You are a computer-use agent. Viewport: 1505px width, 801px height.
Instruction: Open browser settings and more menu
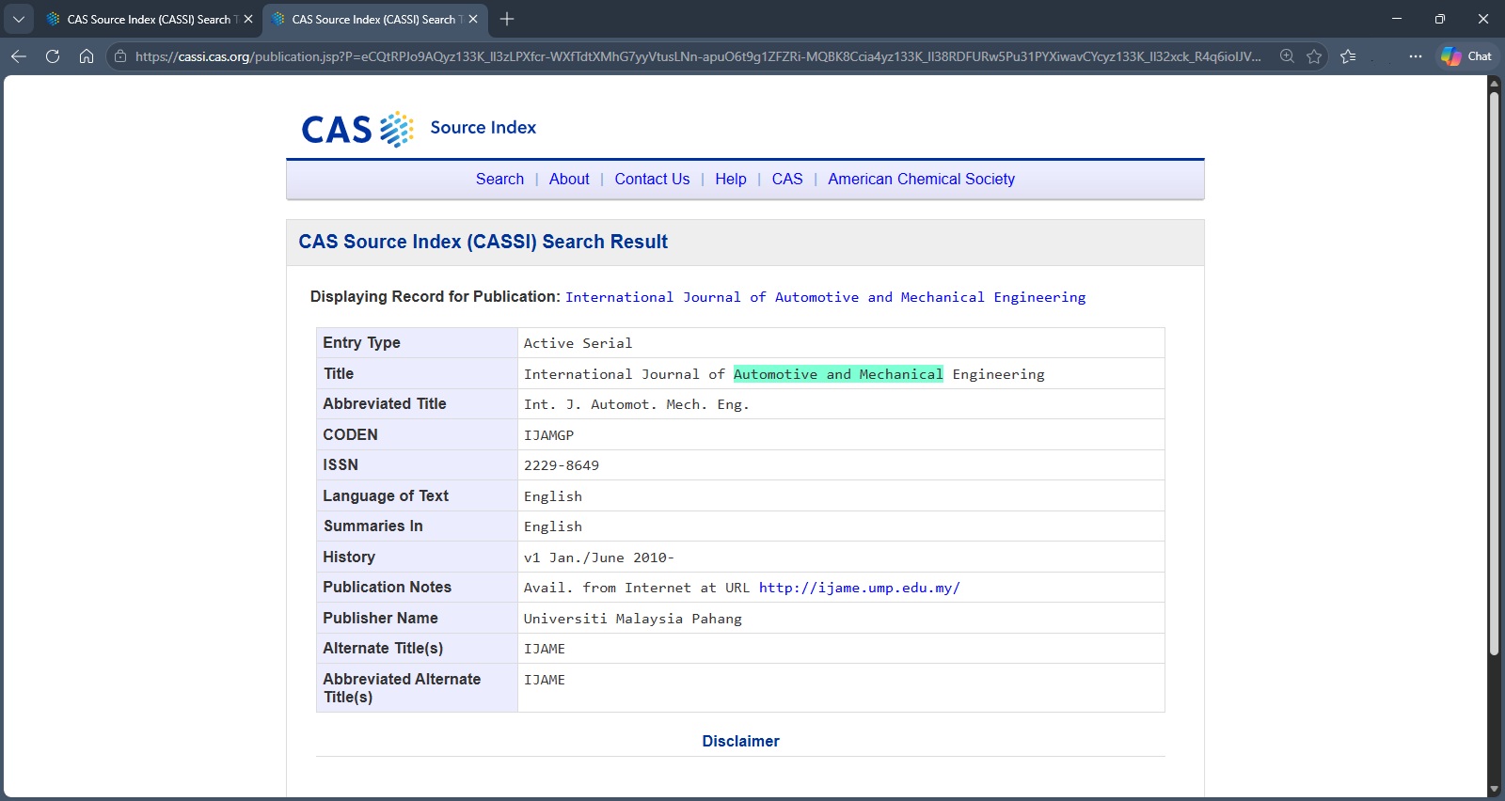pos(1416,56)
